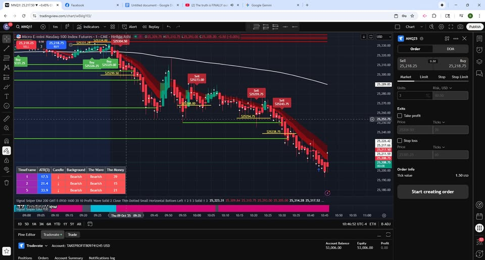Remove drawings with the trash icon
Viewport: 485px width, 260px height.
click(x=7, y=182)
